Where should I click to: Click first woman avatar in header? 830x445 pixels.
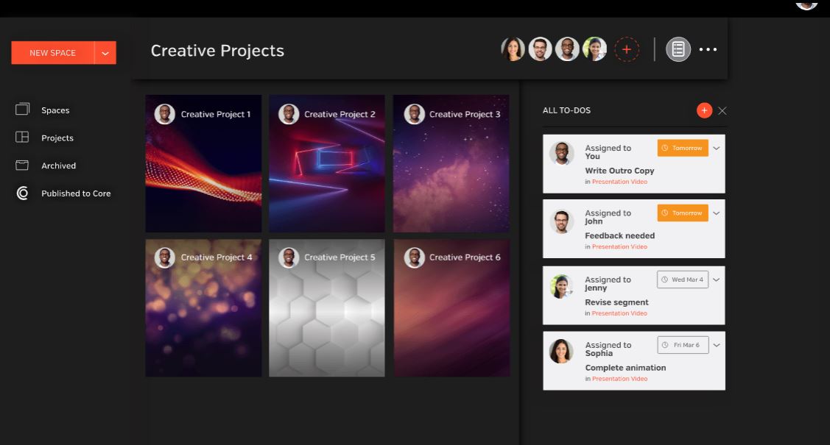[513, 49]
